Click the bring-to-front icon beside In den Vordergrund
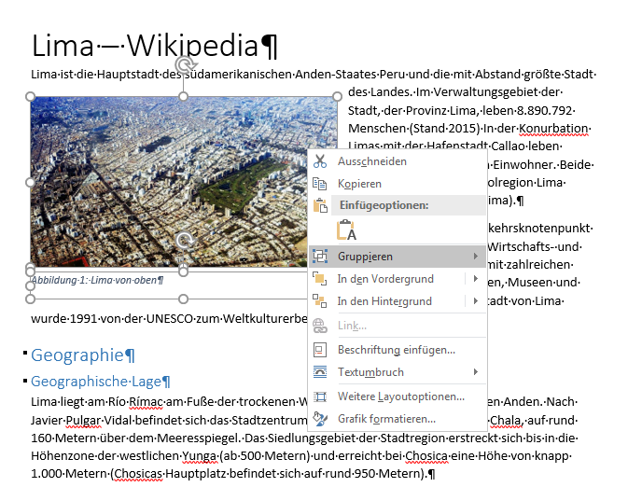Screen dimensions: 628x487 (320, 278)
